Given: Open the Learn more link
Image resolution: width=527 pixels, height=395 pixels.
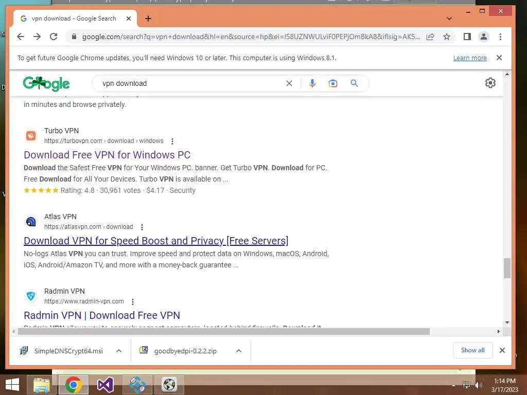Looking at the screenshot, I should tap(470, 58).
